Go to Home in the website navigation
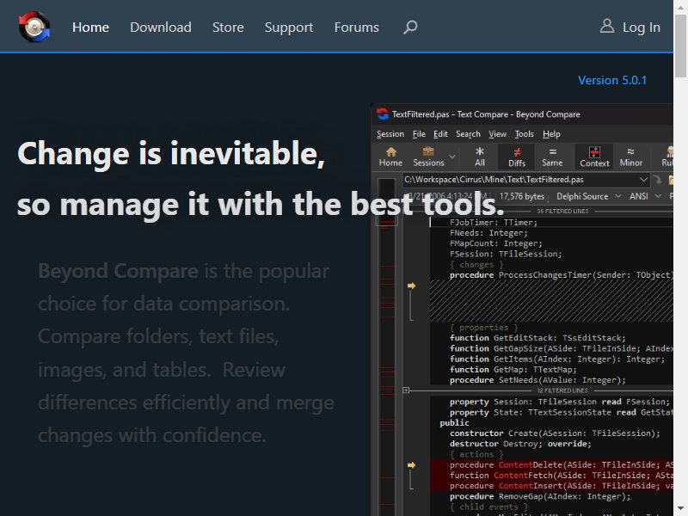 tap(90, 28)
